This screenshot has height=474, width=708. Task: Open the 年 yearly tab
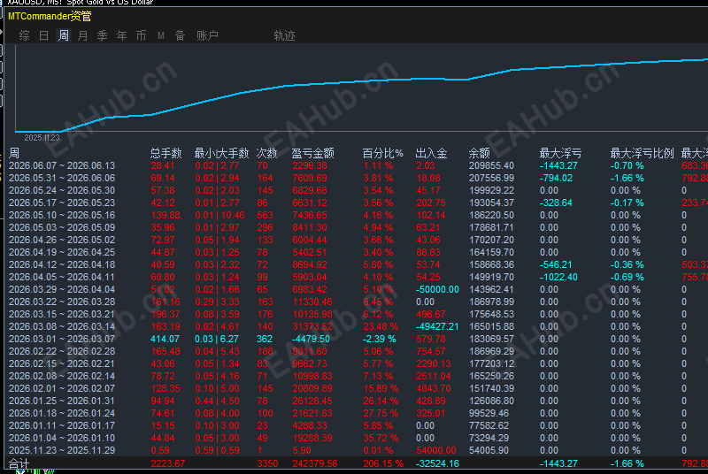click(121, 35)
